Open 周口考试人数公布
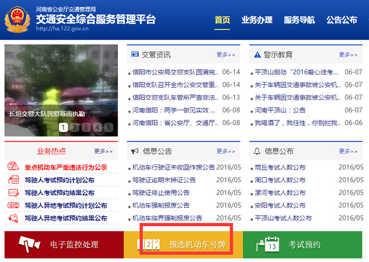 [x=280, y=180]
